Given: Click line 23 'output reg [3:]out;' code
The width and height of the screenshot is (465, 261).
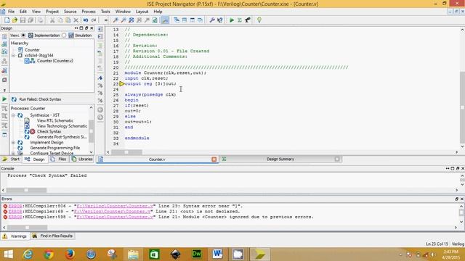Looking at the screenshot, I should [150, 84].
